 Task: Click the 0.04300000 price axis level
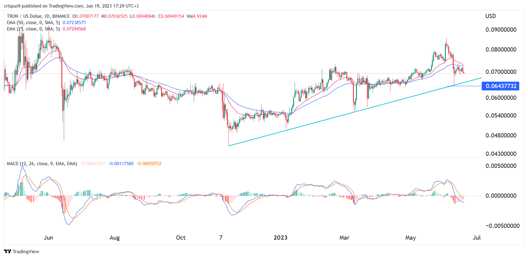click(x=501, y=154)
